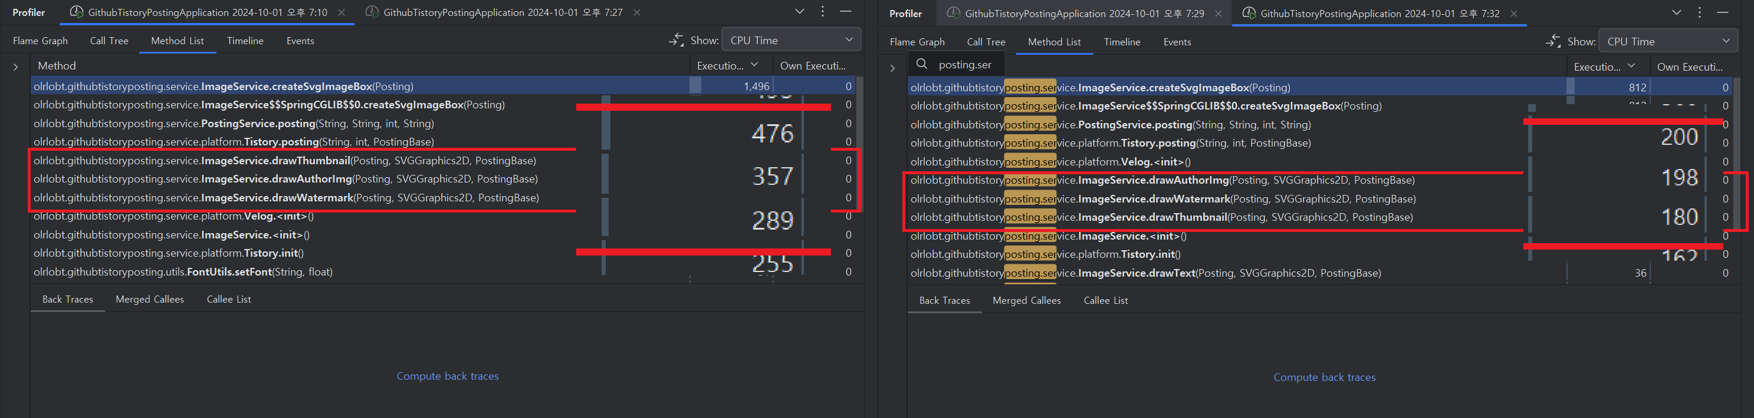This screenshot has width=1754, height=418.
Task: Sort by Execution column in right Profiler
Action: click(x=1608, y=67)
